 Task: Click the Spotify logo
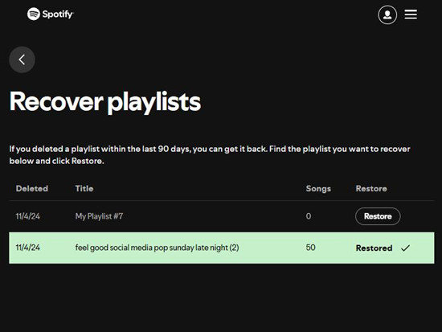coord(51,14)
